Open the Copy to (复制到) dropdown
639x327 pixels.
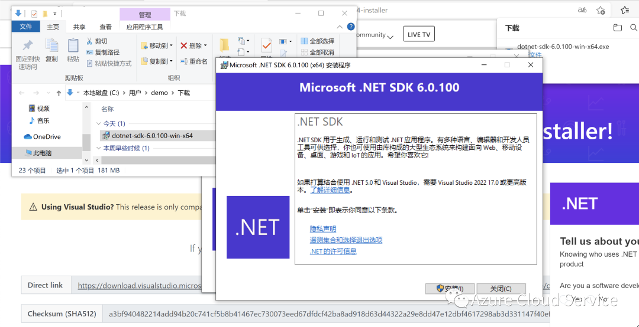[157, 61]
